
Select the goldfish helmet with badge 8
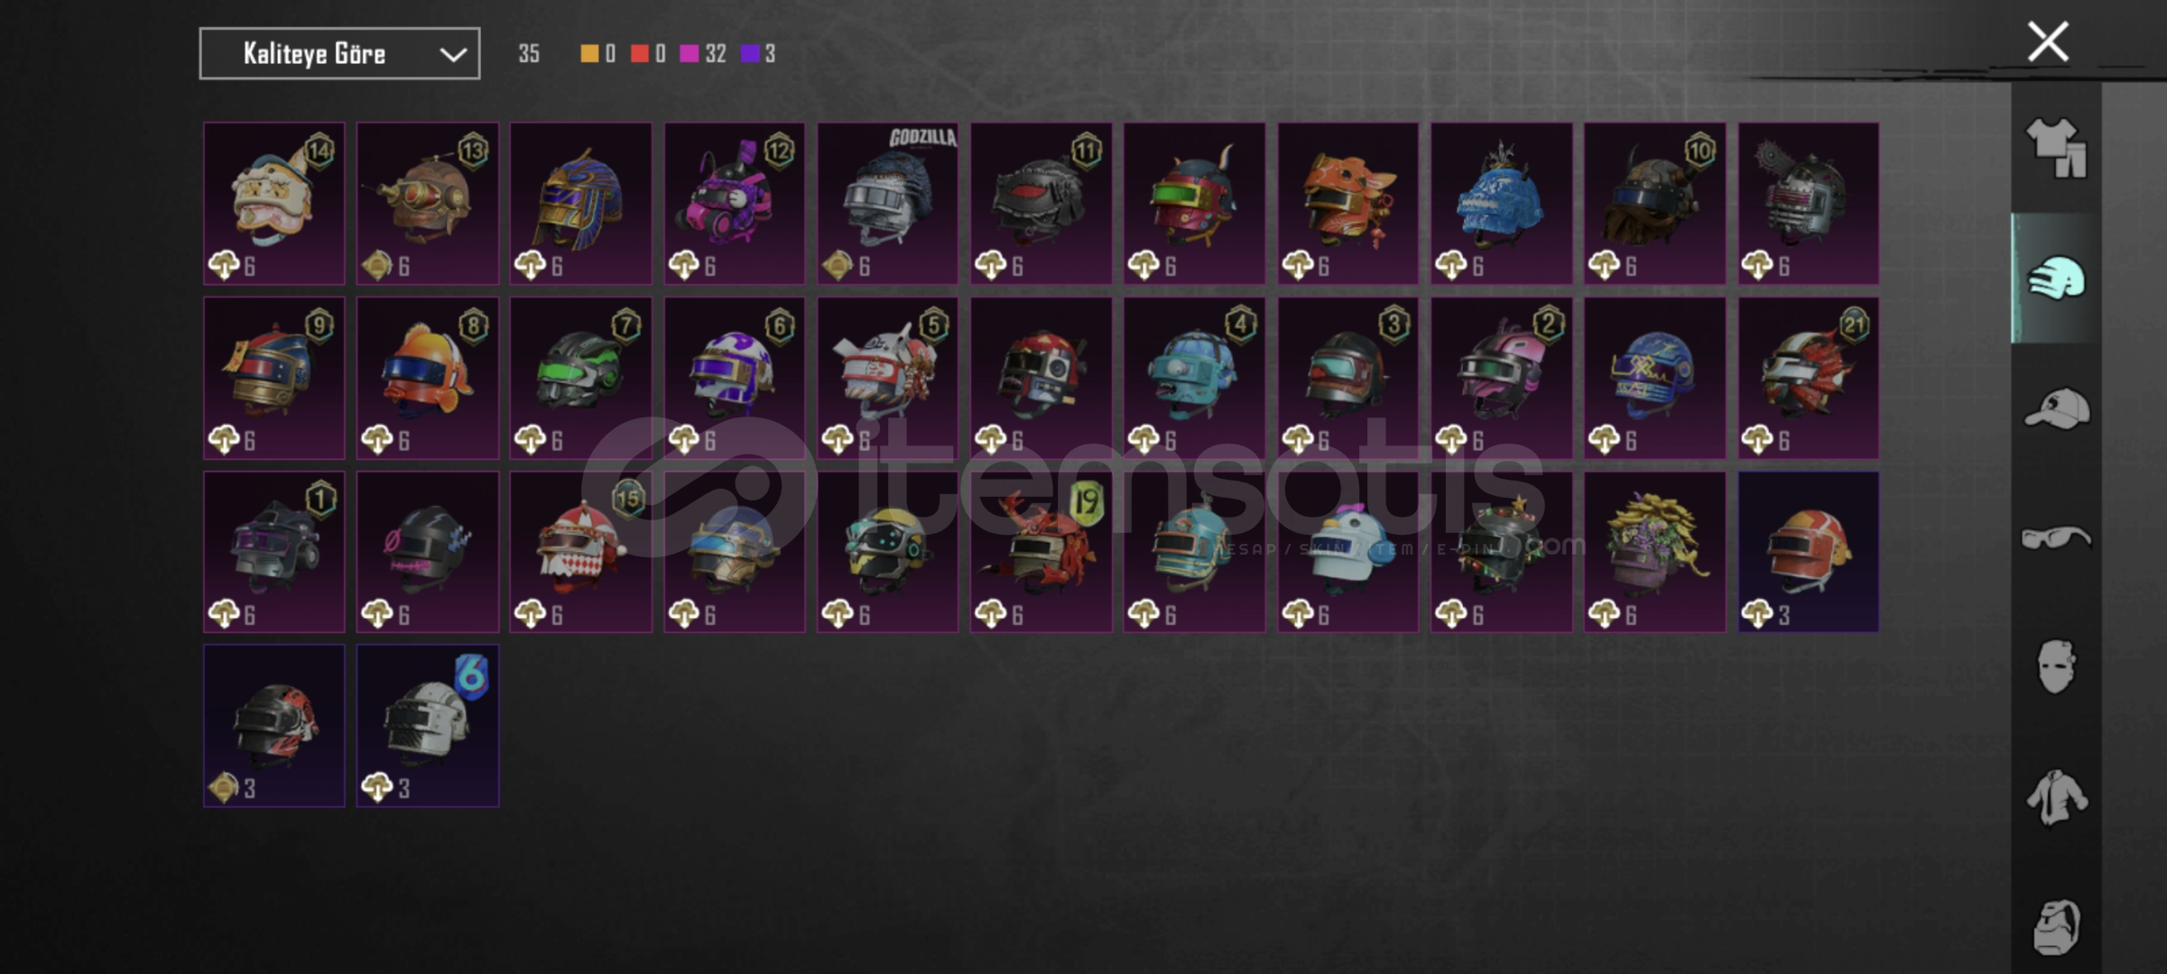point(428,378)
